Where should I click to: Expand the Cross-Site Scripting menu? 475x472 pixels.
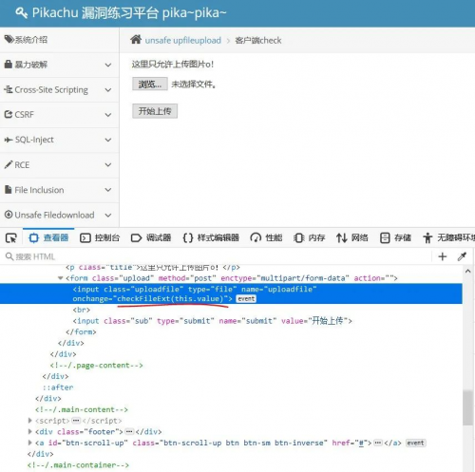pos(59,90)
